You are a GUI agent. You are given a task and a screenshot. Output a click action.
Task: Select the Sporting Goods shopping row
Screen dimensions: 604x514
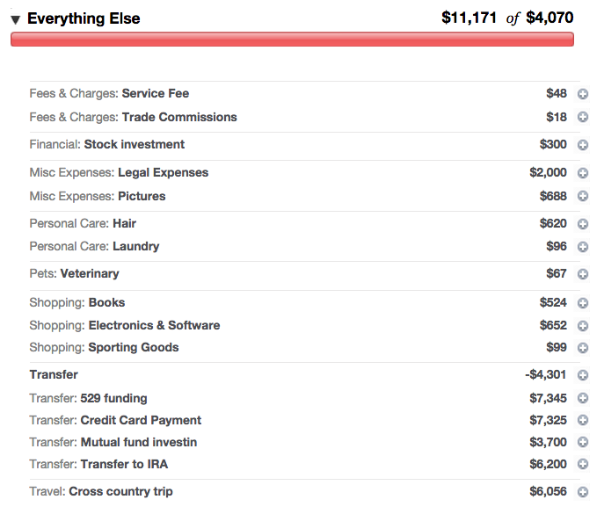click(x=133, y=347)
